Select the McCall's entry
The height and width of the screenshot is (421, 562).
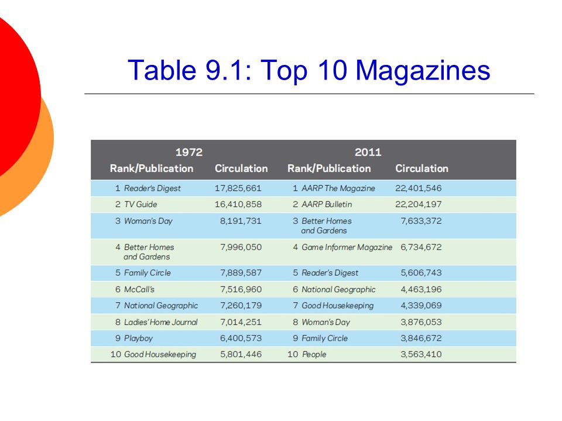[x=139, y=289]
